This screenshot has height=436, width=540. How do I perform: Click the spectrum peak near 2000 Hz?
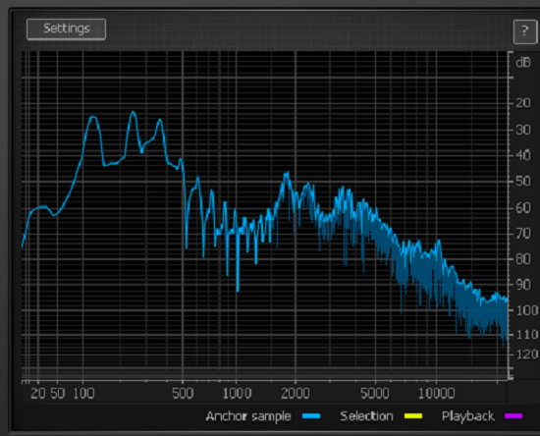point(287,174)
